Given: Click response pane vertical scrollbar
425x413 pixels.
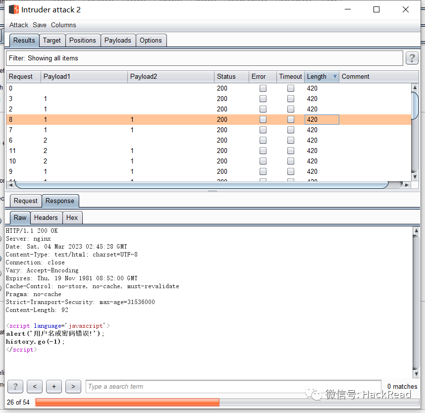Looking at the screenshot, I should [x=416, y=302].
